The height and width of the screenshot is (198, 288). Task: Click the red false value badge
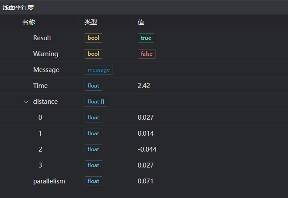pyautogui.click(x=146, y=54)
